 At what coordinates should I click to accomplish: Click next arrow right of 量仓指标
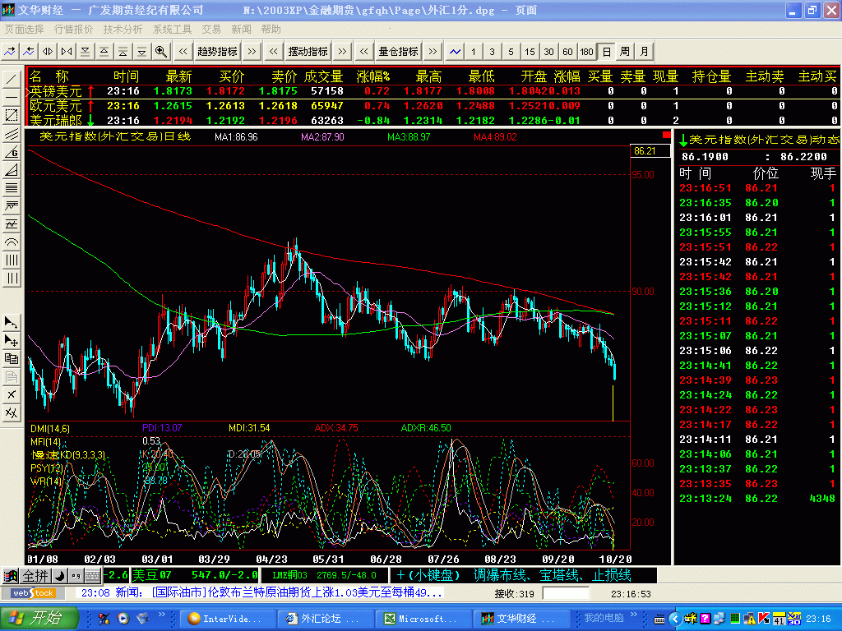(433, 52)
